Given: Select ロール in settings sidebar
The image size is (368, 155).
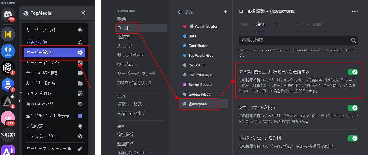Looking at the screenshot, I should [x=123, y=28].
